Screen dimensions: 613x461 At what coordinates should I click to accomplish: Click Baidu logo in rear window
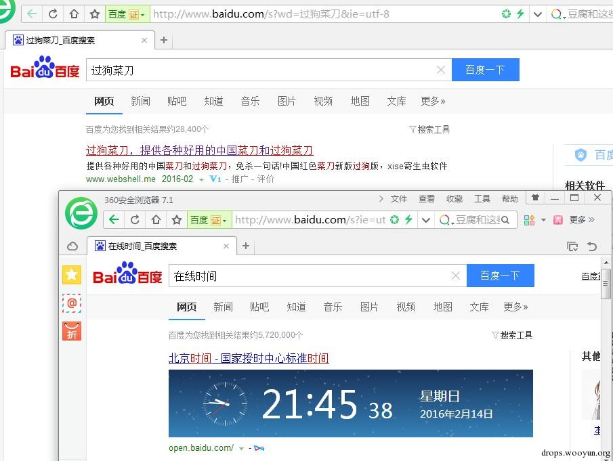tap(45, 68)
